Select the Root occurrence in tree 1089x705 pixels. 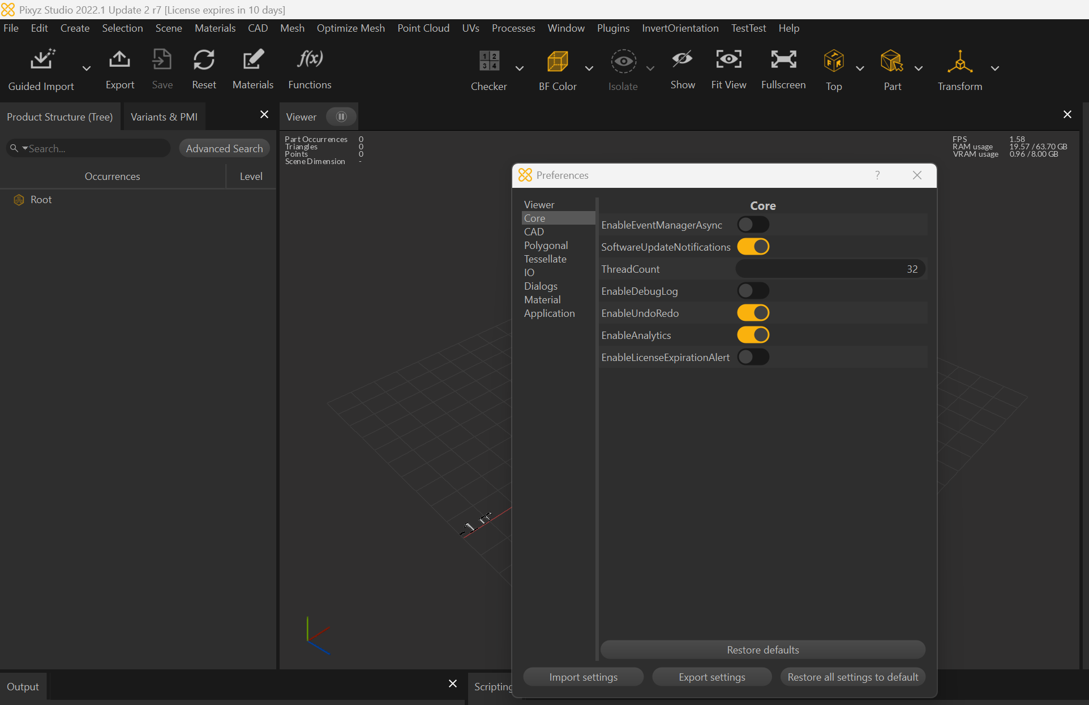pyautogui.click(x=41, y=200)
